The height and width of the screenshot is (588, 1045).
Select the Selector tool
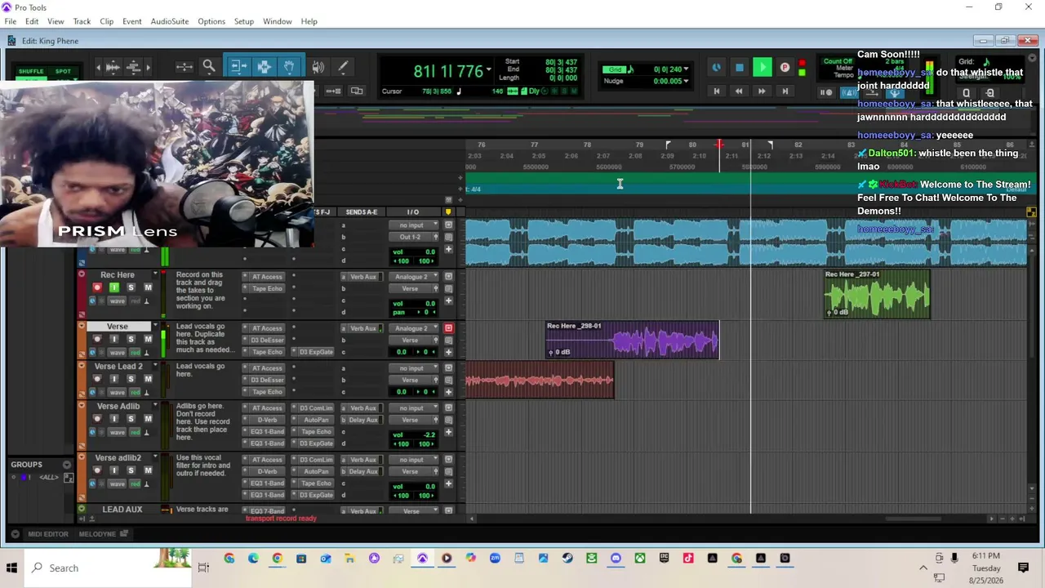(264, 67)
